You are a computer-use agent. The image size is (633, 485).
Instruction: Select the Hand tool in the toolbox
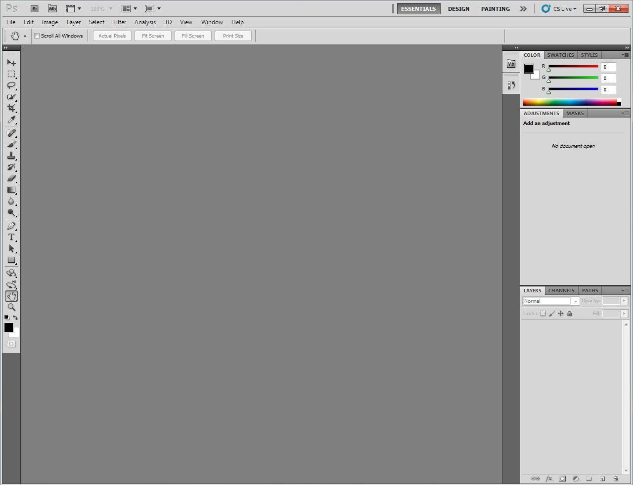point(11,296)
